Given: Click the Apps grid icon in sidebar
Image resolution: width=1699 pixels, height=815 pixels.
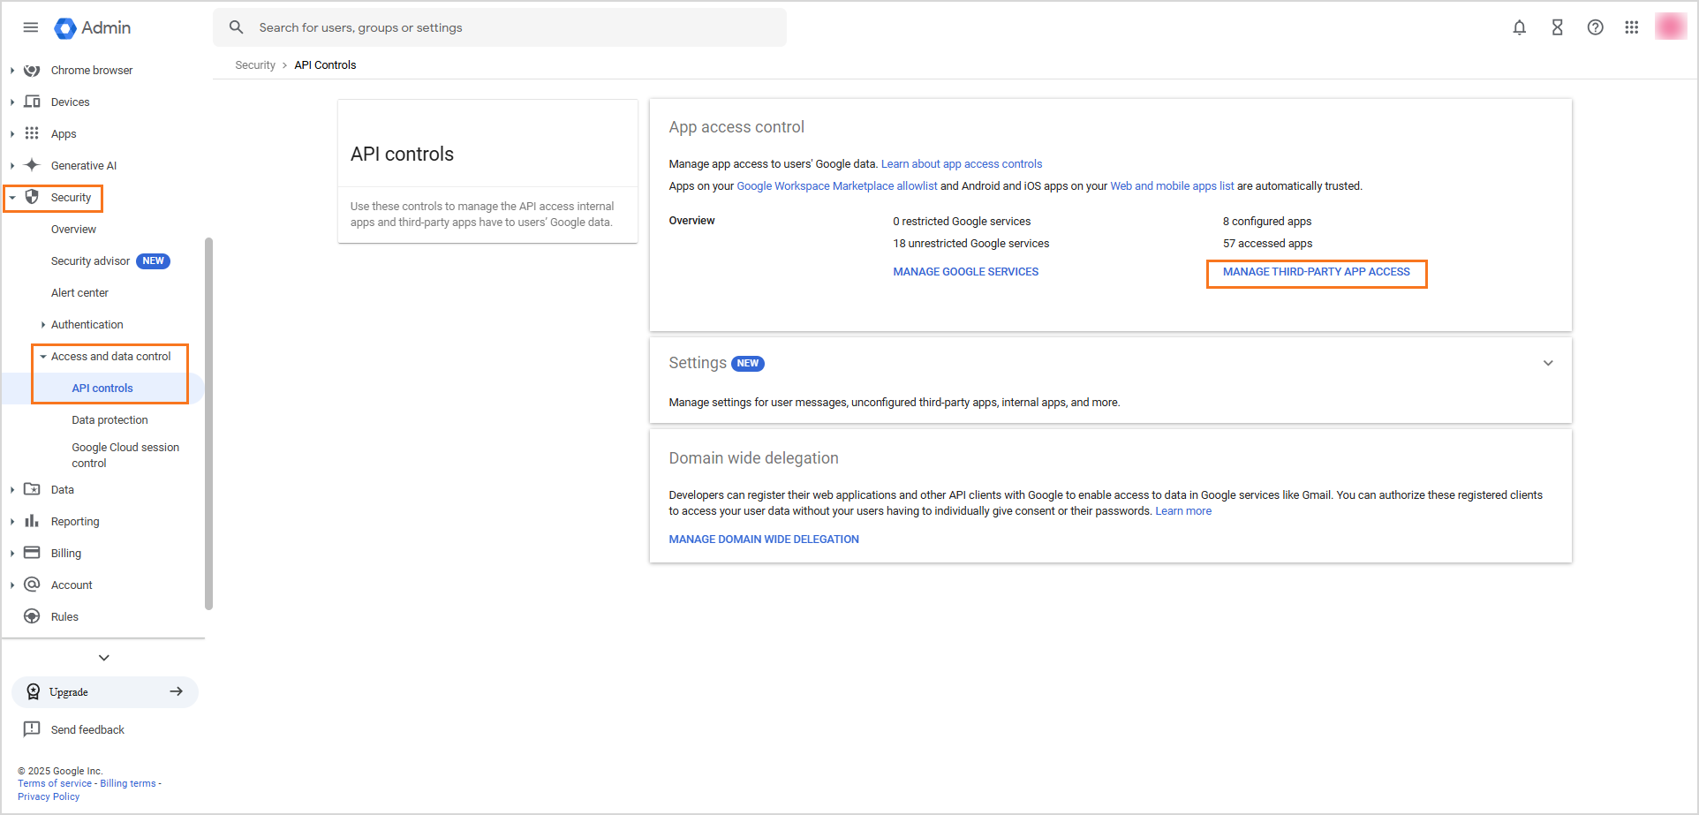Looking at the screenshot, I should pos(32,133).
